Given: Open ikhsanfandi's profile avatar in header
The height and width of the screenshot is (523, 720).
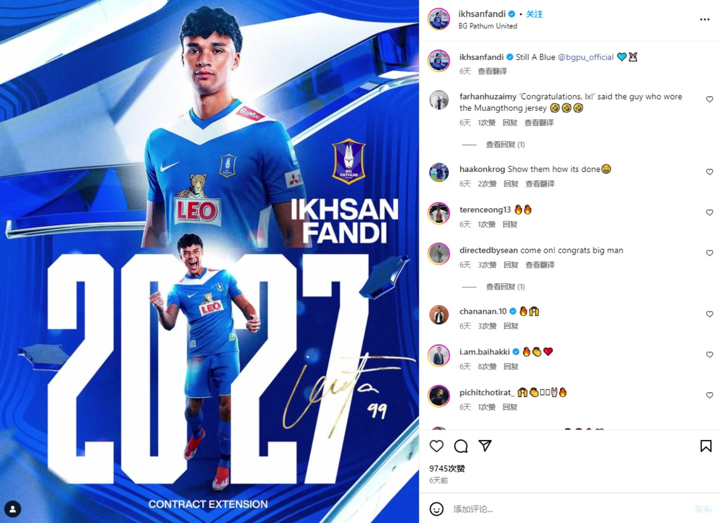Looking at the screenshot, I should pos(439,19).
